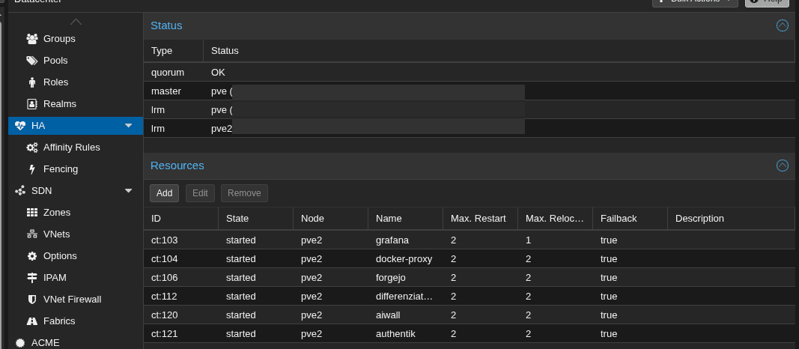Click the Remove resource button

point(244,193)
